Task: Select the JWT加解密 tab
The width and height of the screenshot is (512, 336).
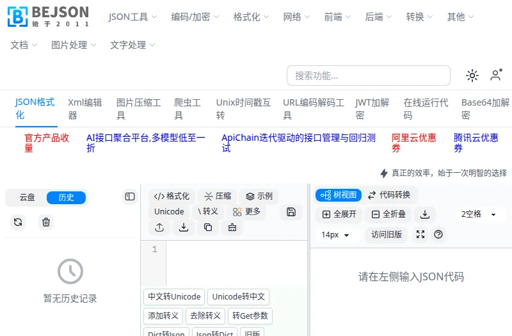Action: click(x=372, y=108)
